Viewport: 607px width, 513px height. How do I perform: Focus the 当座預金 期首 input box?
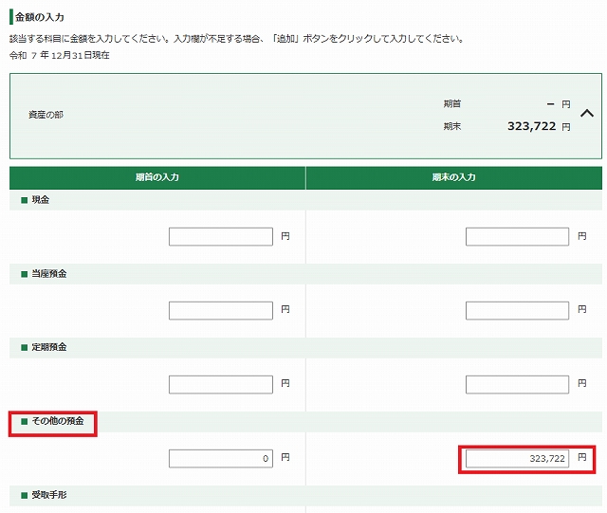pos(221,310)
